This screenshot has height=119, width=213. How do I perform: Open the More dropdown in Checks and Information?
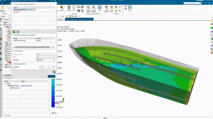tap(100, 9)
